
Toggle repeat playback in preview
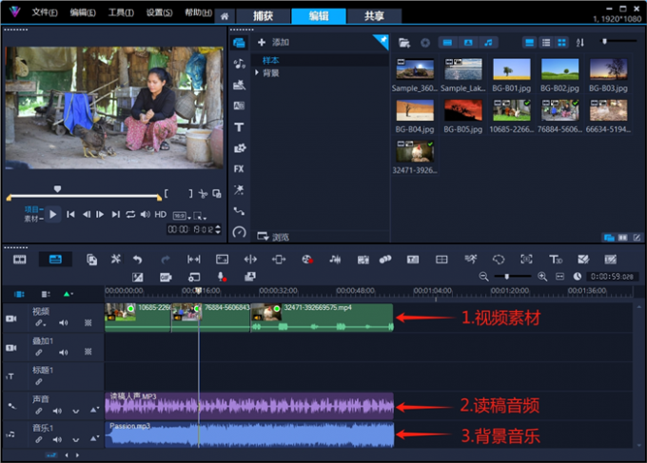[130, 215]
